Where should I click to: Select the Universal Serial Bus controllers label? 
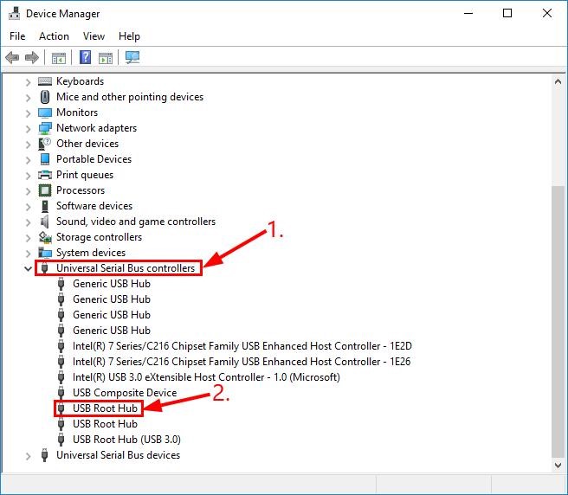(x=126, y=268)
